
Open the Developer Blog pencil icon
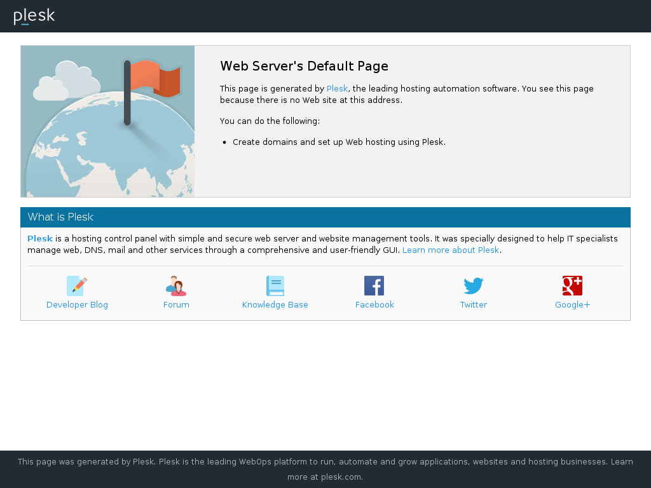coord(77,285)
